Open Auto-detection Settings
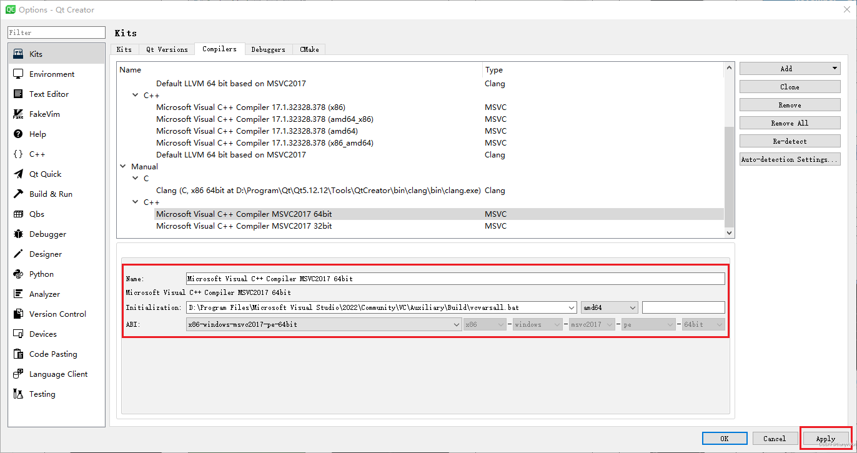This screenshot has width=857, height=453. click(x=790, y=159)
